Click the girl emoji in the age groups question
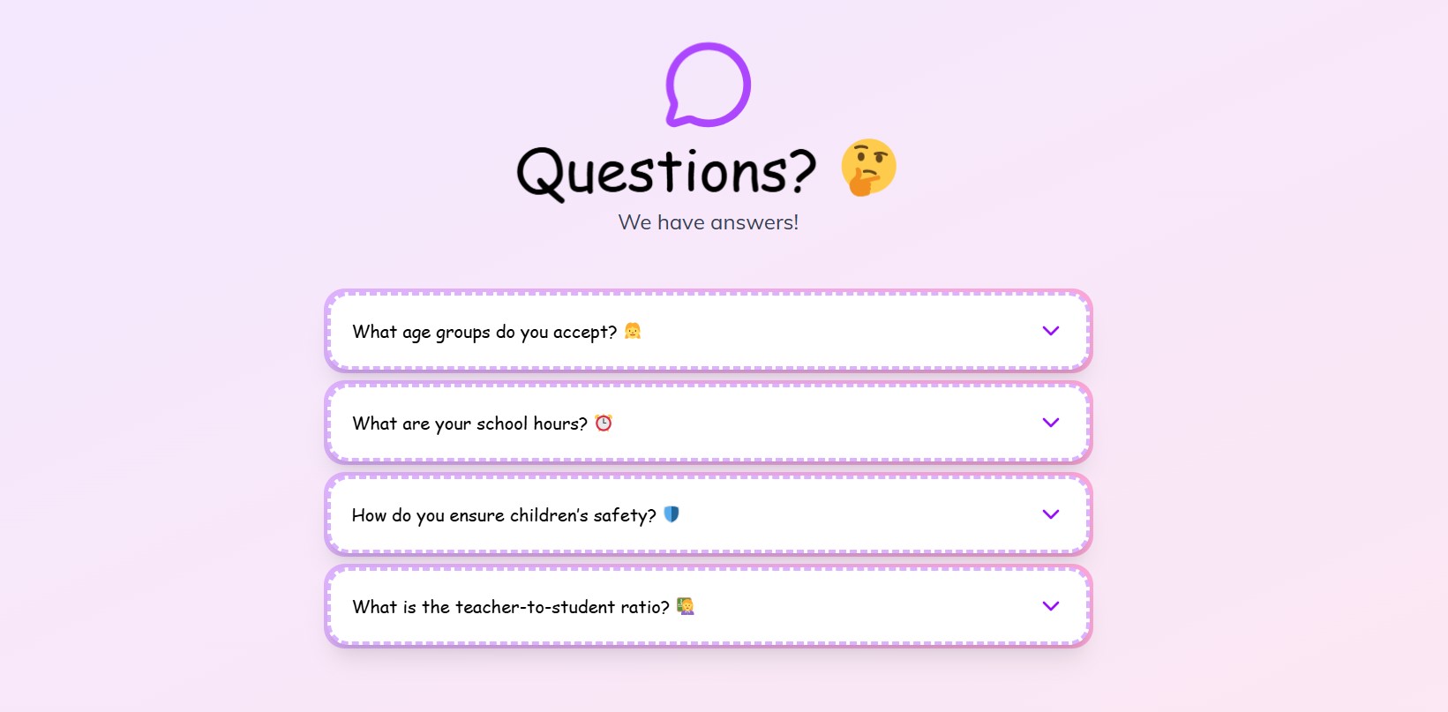 (x=634, y=331)
